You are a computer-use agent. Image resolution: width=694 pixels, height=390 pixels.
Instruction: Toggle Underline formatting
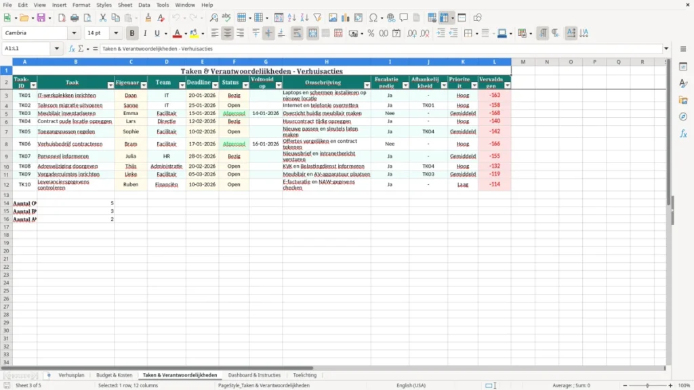(x=157, y=33)
